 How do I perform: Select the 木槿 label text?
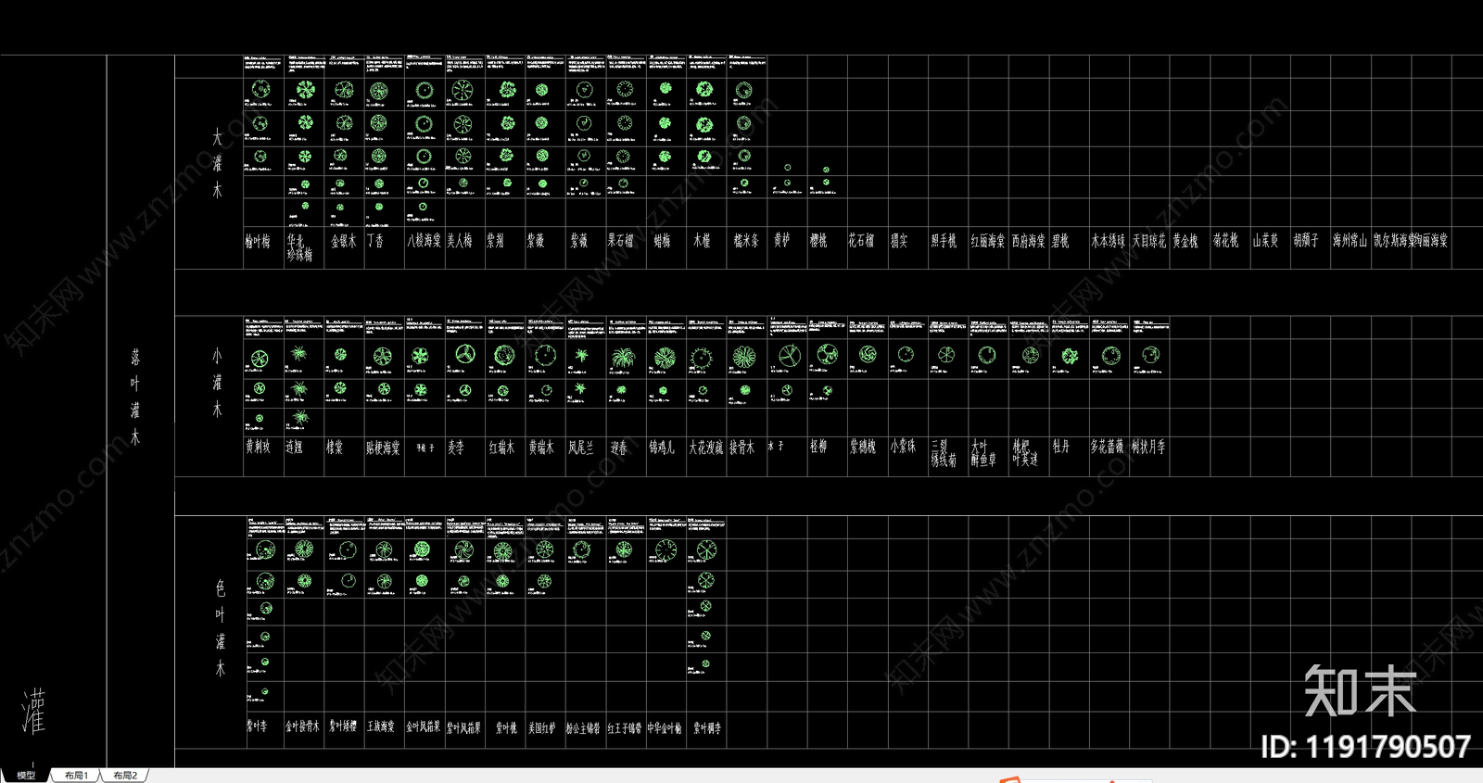(703, 241)
